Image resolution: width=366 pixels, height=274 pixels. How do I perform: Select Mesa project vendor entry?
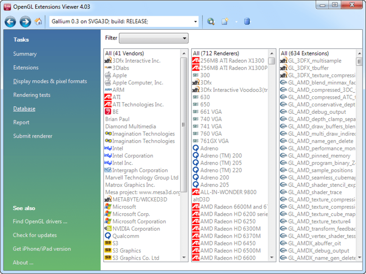[142, 192]
